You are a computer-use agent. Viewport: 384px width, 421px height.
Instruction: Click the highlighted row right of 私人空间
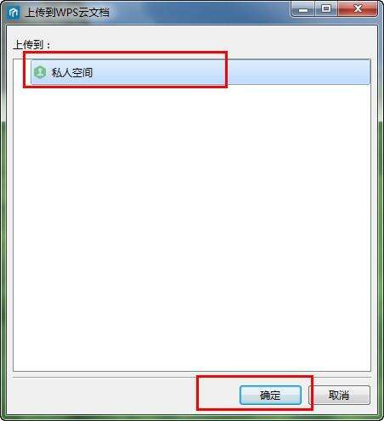(x=297, y=72)
